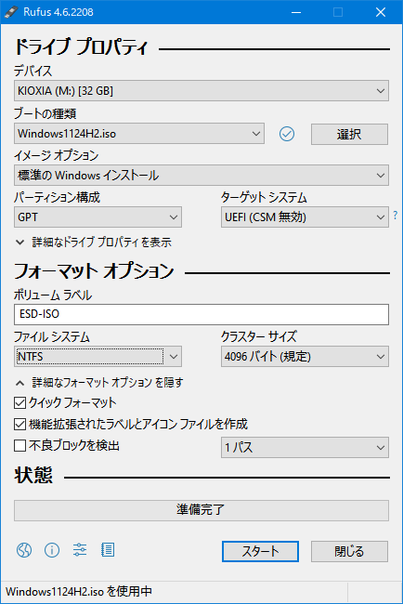Open the デバイス dropdown showing KIOXIA (M:)
Image resolution: width=403 pixels, height=604 pixels.
(201, 91)
